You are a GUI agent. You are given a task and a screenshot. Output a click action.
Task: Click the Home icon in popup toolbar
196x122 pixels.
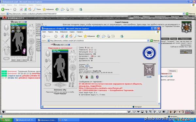(x=71, y=36)
